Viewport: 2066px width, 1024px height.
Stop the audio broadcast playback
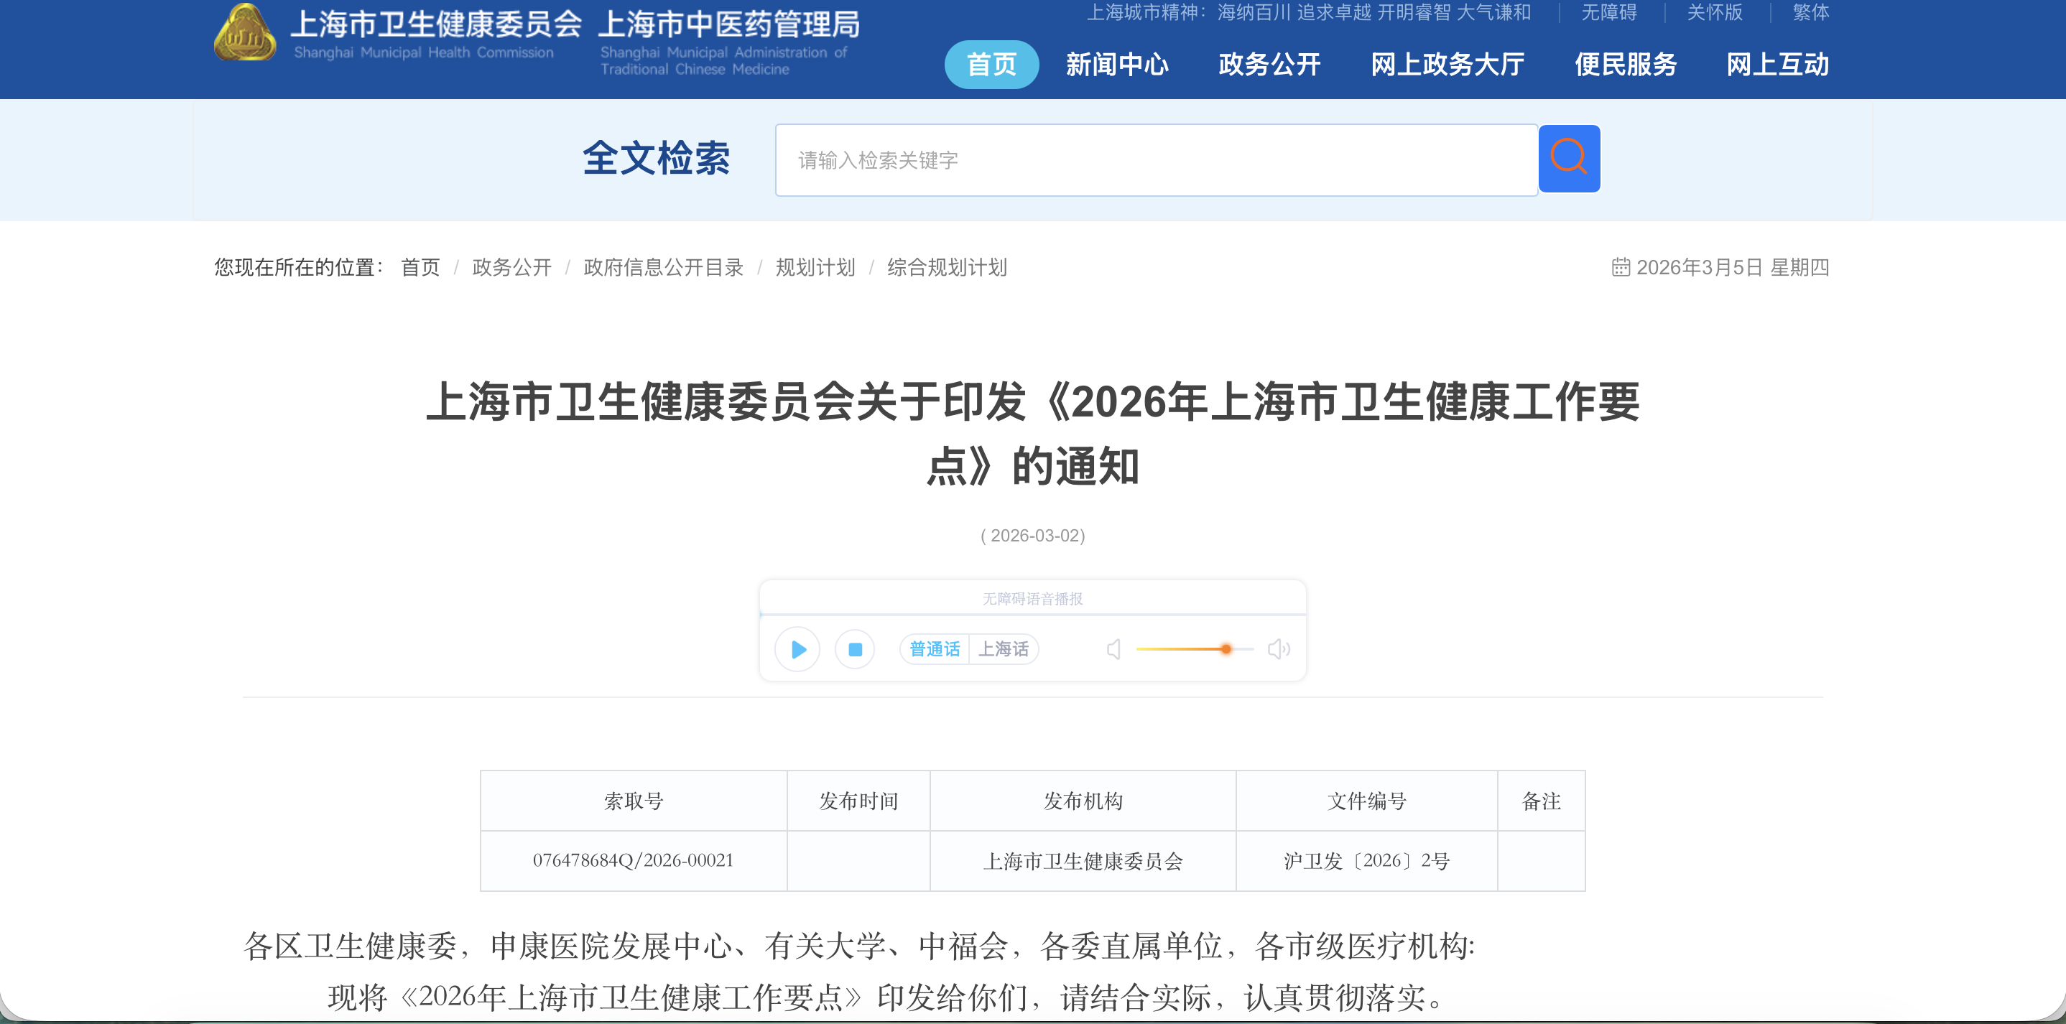pos(855,648)
